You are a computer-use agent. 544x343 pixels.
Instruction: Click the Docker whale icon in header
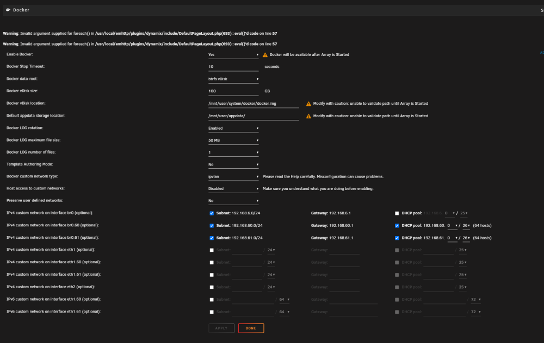(8, 10)
